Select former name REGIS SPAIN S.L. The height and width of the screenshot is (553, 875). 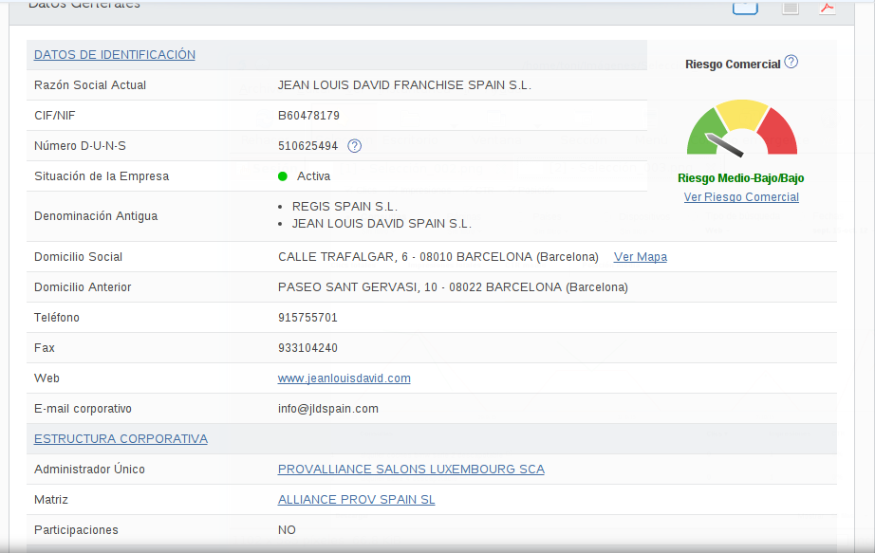pyautogui.click(x=344, y=207)
